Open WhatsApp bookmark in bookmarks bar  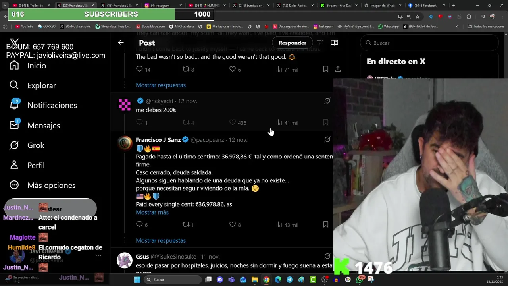pos(389,26)
